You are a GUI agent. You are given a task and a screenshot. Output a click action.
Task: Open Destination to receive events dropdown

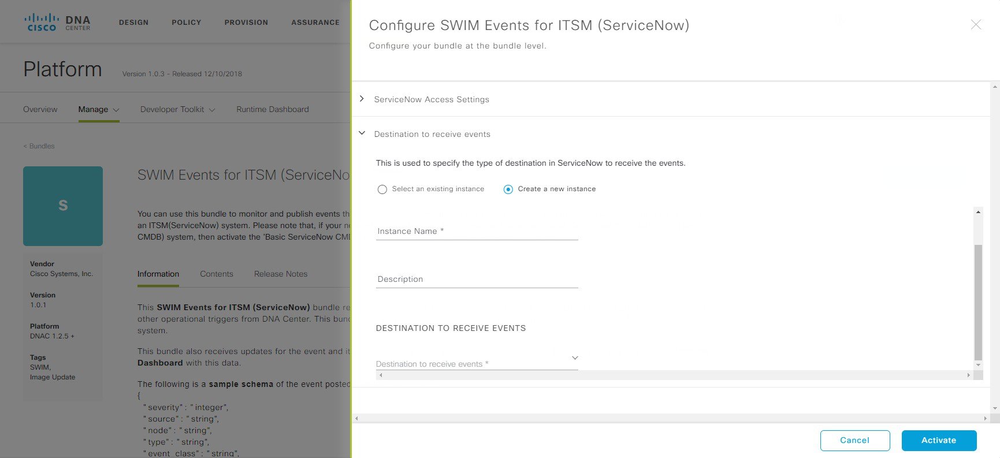tap(477, 362)
